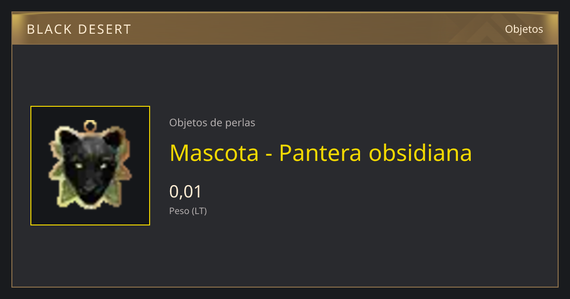Click the BLACK DESERT header title
This screenshot has width=570, height=299.
pos(79,29)
